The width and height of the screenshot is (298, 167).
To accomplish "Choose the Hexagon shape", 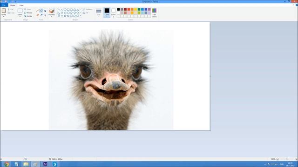I will click(68, 13).
